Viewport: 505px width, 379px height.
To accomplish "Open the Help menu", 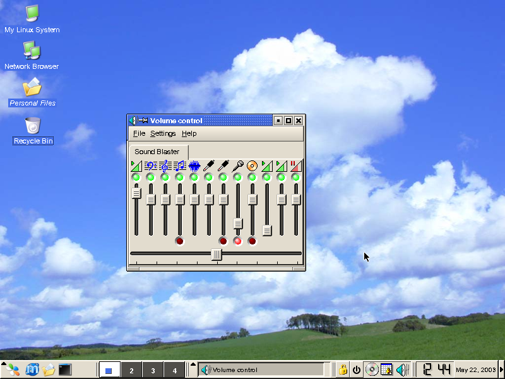I will point(189,133).
